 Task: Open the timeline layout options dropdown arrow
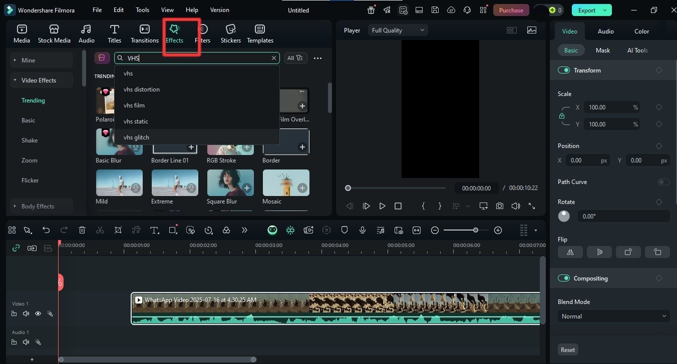pos(536,230)
